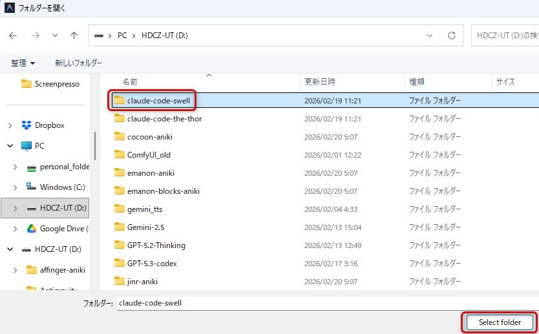Select the GPT-5.3-codex folder
Screen dimensions: 539x334
152,263
